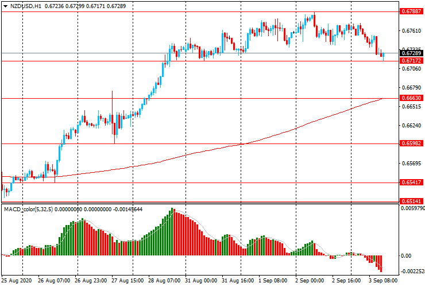Select the 0.66515 price scale value
The height and width of the screenshot is (287, 425).
[x=411, y=107]
